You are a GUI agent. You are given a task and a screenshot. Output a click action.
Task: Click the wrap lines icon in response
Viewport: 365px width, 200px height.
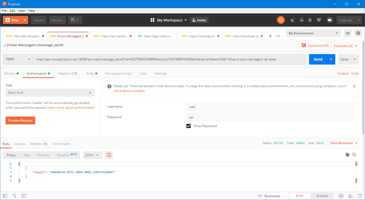tap(109, 155)
